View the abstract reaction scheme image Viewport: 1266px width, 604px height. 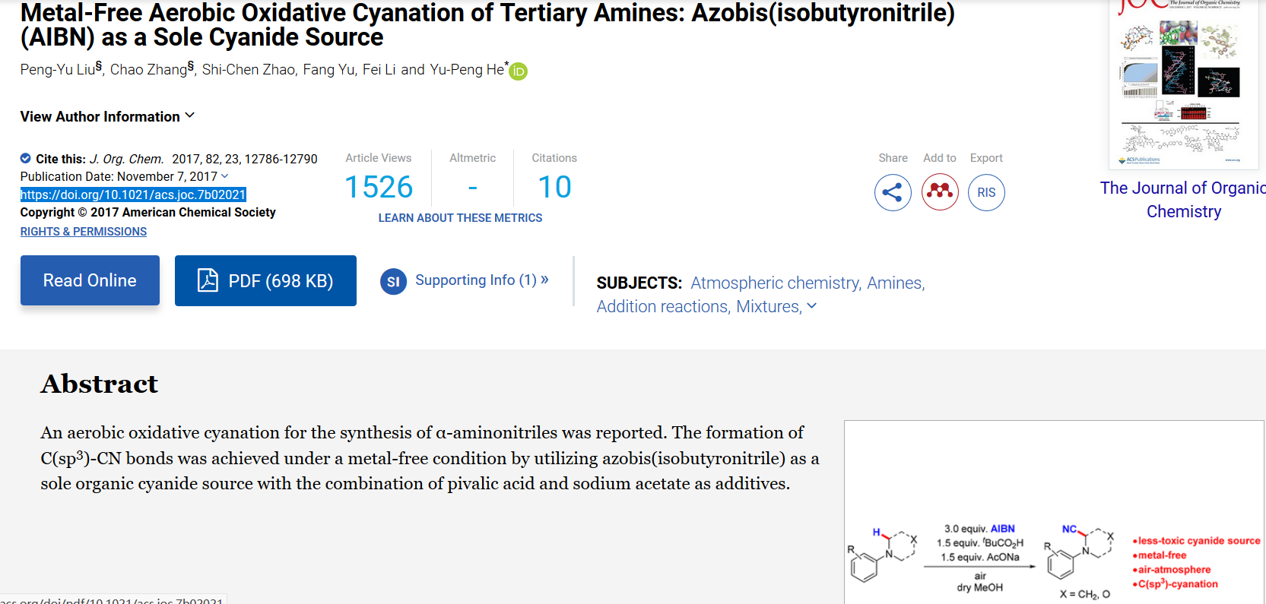point(1054,512)
